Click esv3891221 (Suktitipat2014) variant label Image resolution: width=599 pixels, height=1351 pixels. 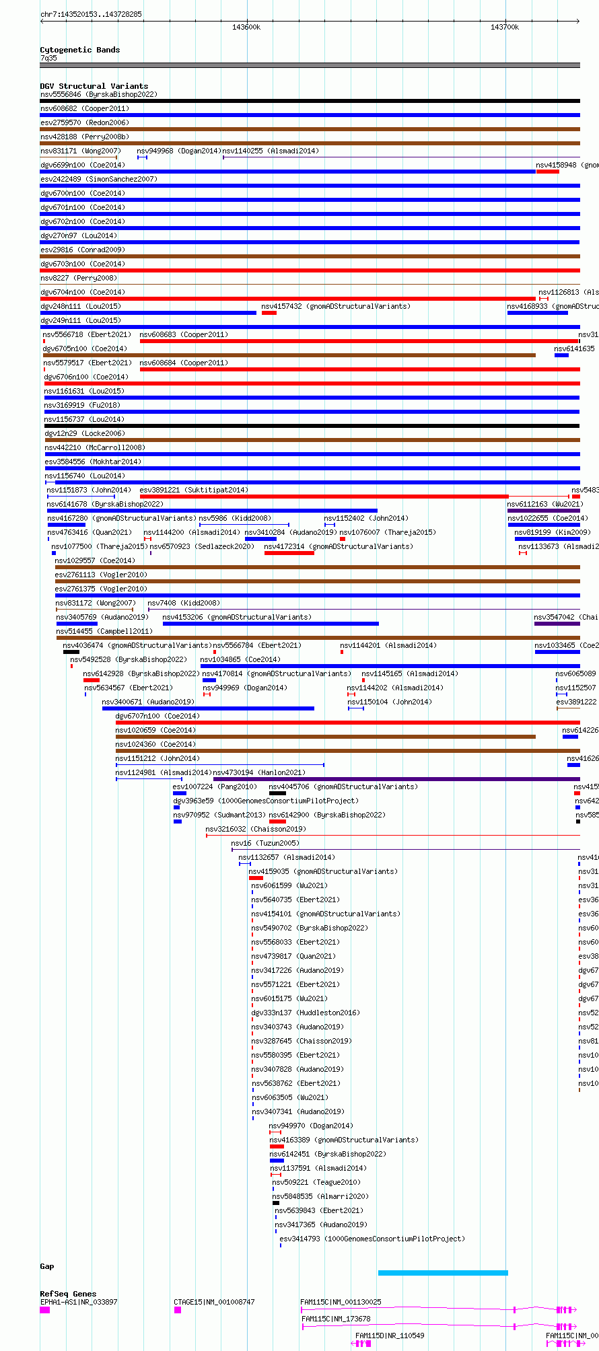(194, 490)
